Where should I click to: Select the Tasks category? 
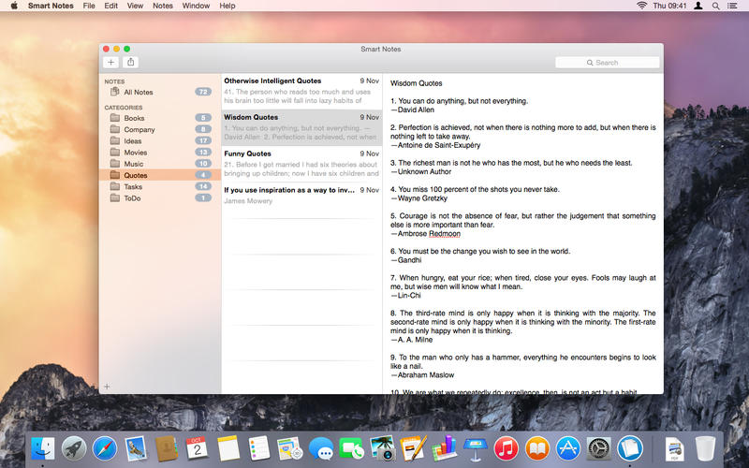[133, 186]
